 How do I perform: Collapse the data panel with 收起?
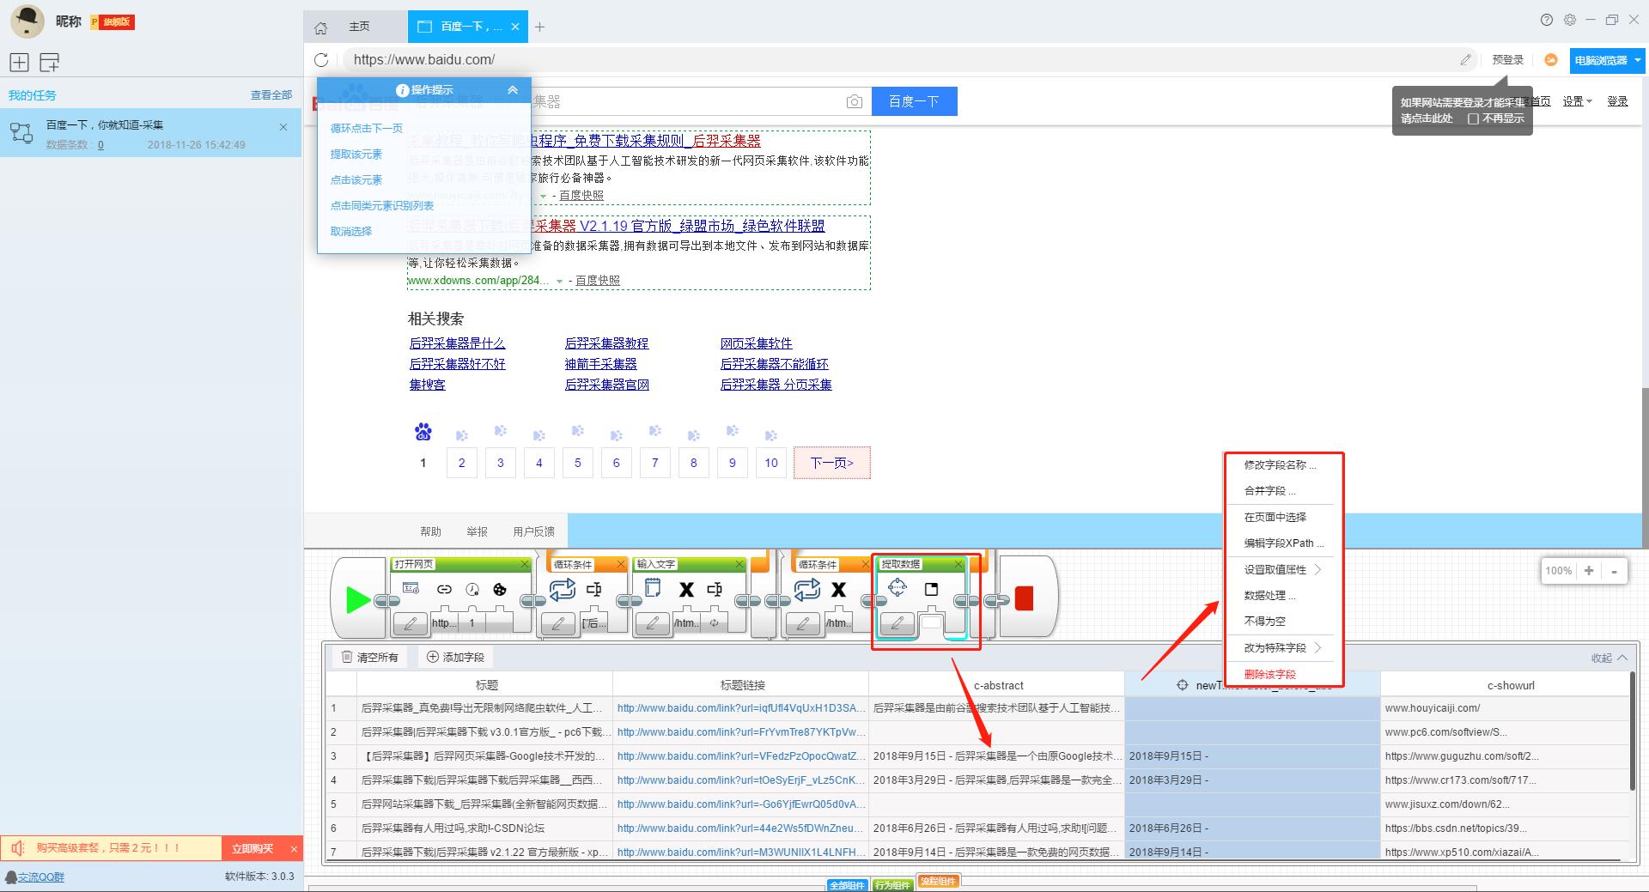pos(1609,658)
